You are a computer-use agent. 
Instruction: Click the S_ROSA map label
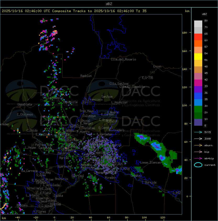tap(125, 169)
